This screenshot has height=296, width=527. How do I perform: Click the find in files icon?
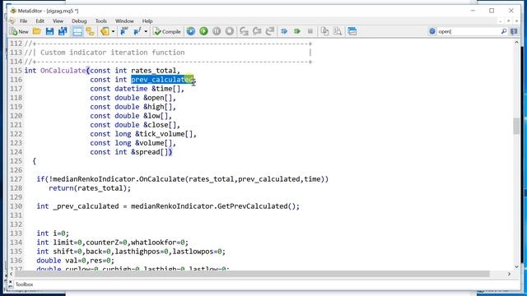[x=338, y=31]
